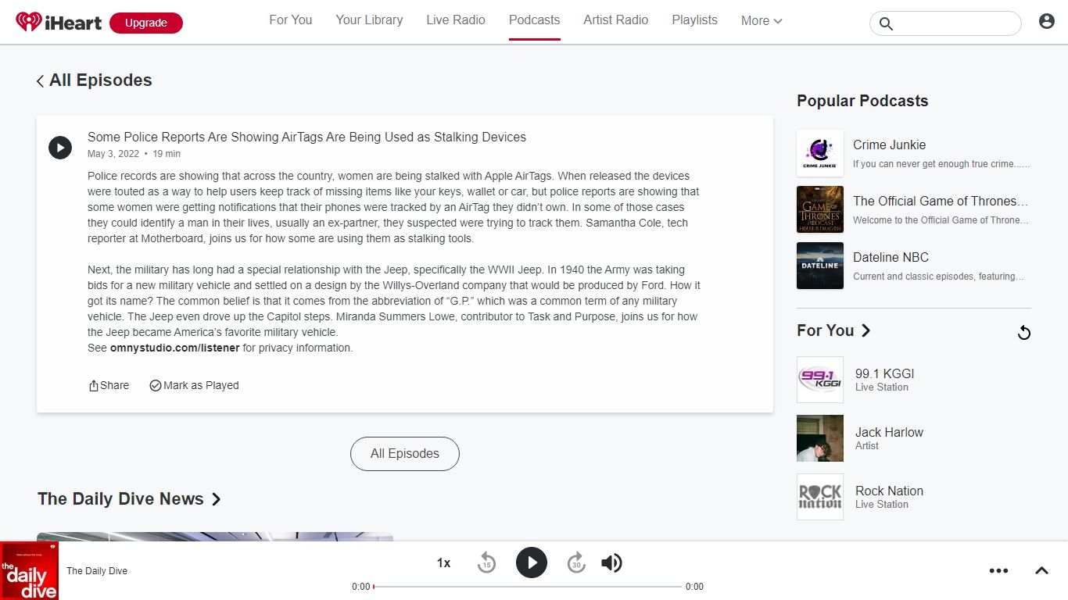Toggle Mark as Played for episode
1068x600 pixels.
[x=194, y=385]
